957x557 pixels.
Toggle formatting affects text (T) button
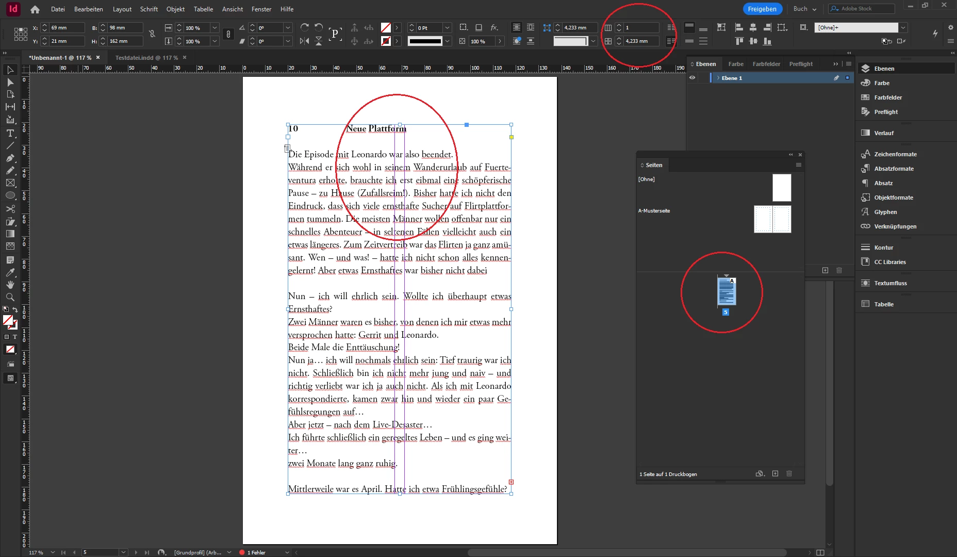(x=15, y=337)
